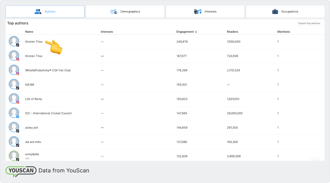Click the WhistlePoduArmy CSK Fan Club avatar
Viewport: 330px width, 183px height.
[x=14, y=70]
